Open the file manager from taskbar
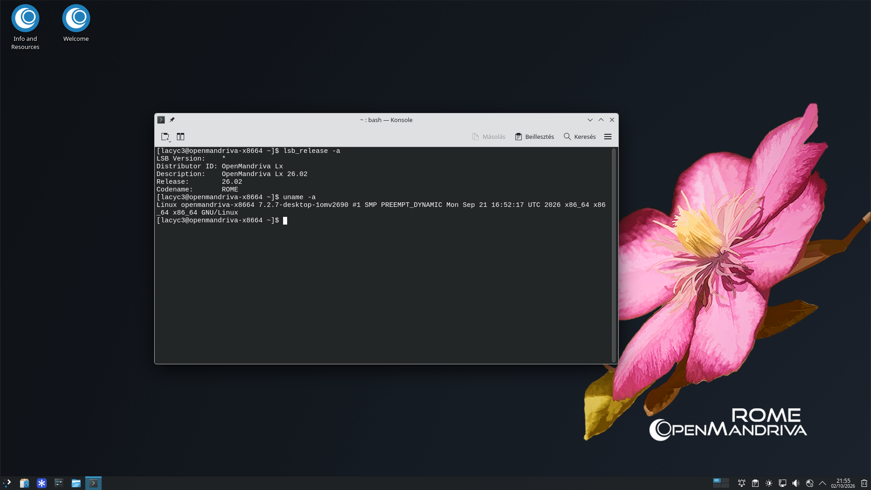The image size is (871, 490). pos(76,483)
